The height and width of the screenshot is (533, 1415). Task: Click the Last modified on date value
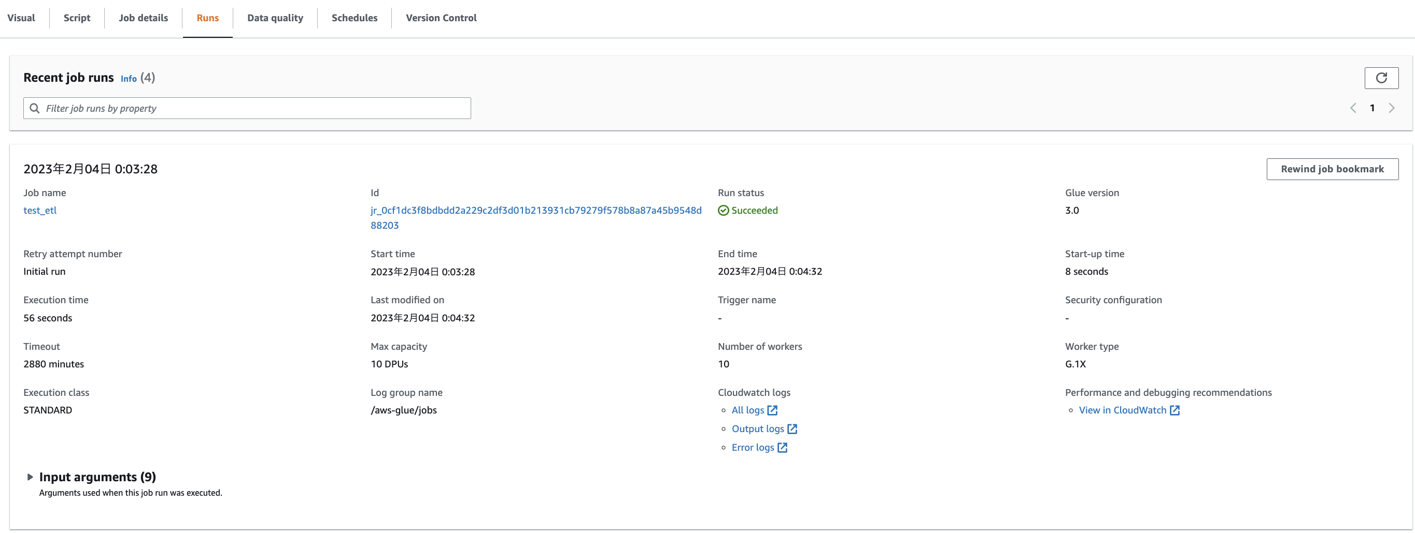(422, 318)
